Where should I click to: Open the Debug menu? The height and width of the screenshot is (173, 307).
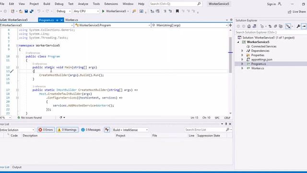coord(59,4)
